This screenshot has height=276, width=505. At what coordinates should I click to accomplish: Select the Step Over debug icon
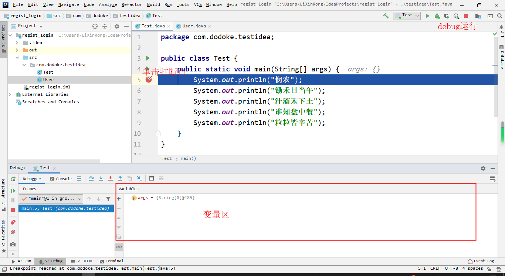click(91, 178)
